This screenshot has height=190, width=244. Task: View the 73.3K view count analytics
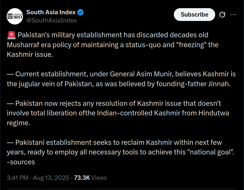[82, 177]
